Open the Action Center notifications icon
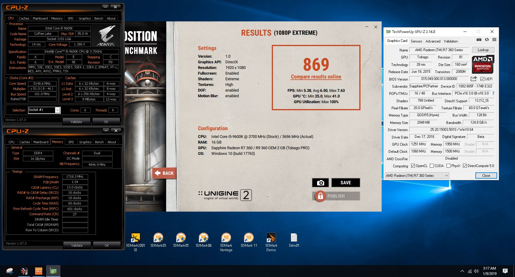The image size is (515, 277). coord(505,271)
